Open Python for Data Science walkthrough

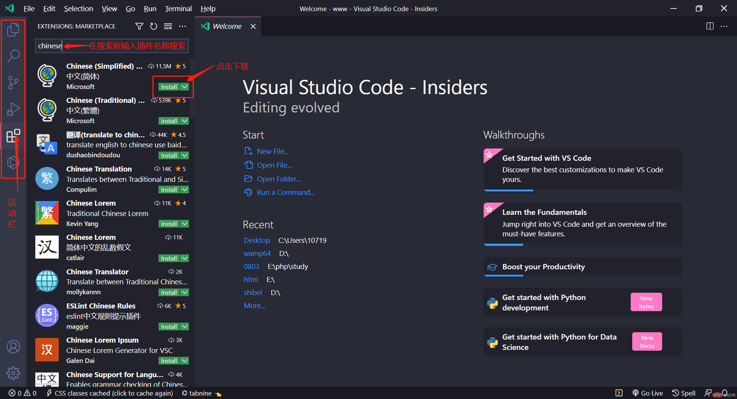tap(582, 342)
